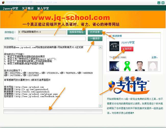Click the 添加修正以下功能 line

(x=14, y=54)
